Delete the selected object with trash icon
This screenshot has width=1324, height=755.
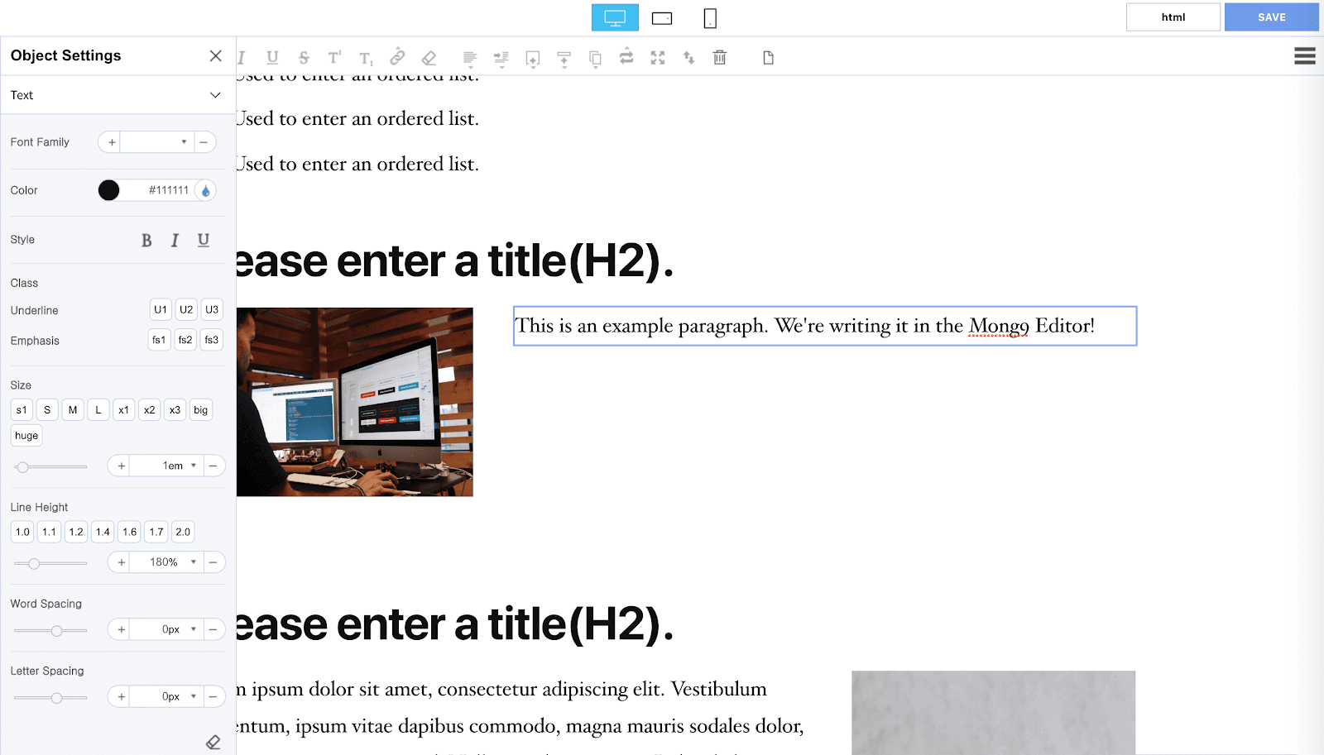tap(720, 57)
